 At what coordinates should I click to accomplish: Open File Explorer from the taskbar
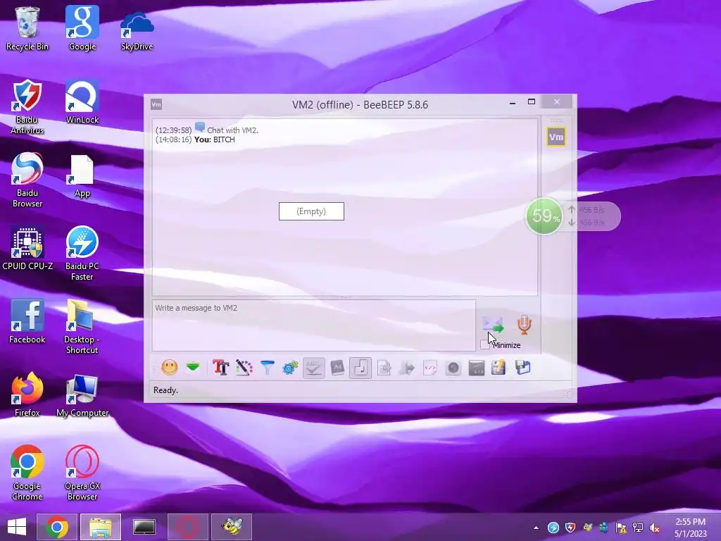101,527
